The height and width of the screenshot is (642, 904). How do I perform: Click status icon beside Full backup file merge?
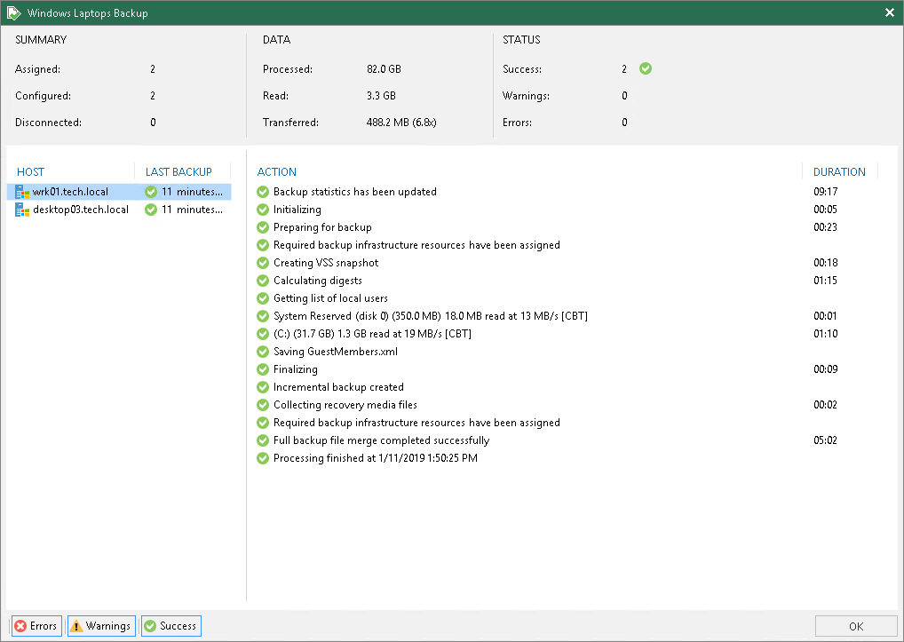[x=263, y=440]
